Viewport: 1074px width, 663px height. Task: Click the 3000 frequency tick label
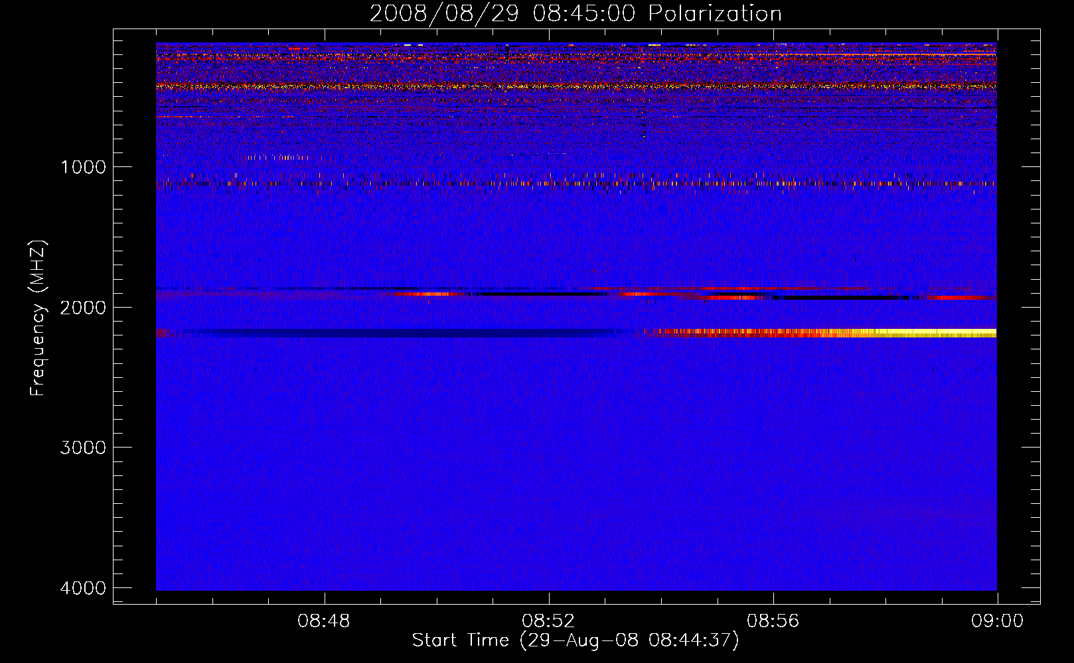(83, 448)
